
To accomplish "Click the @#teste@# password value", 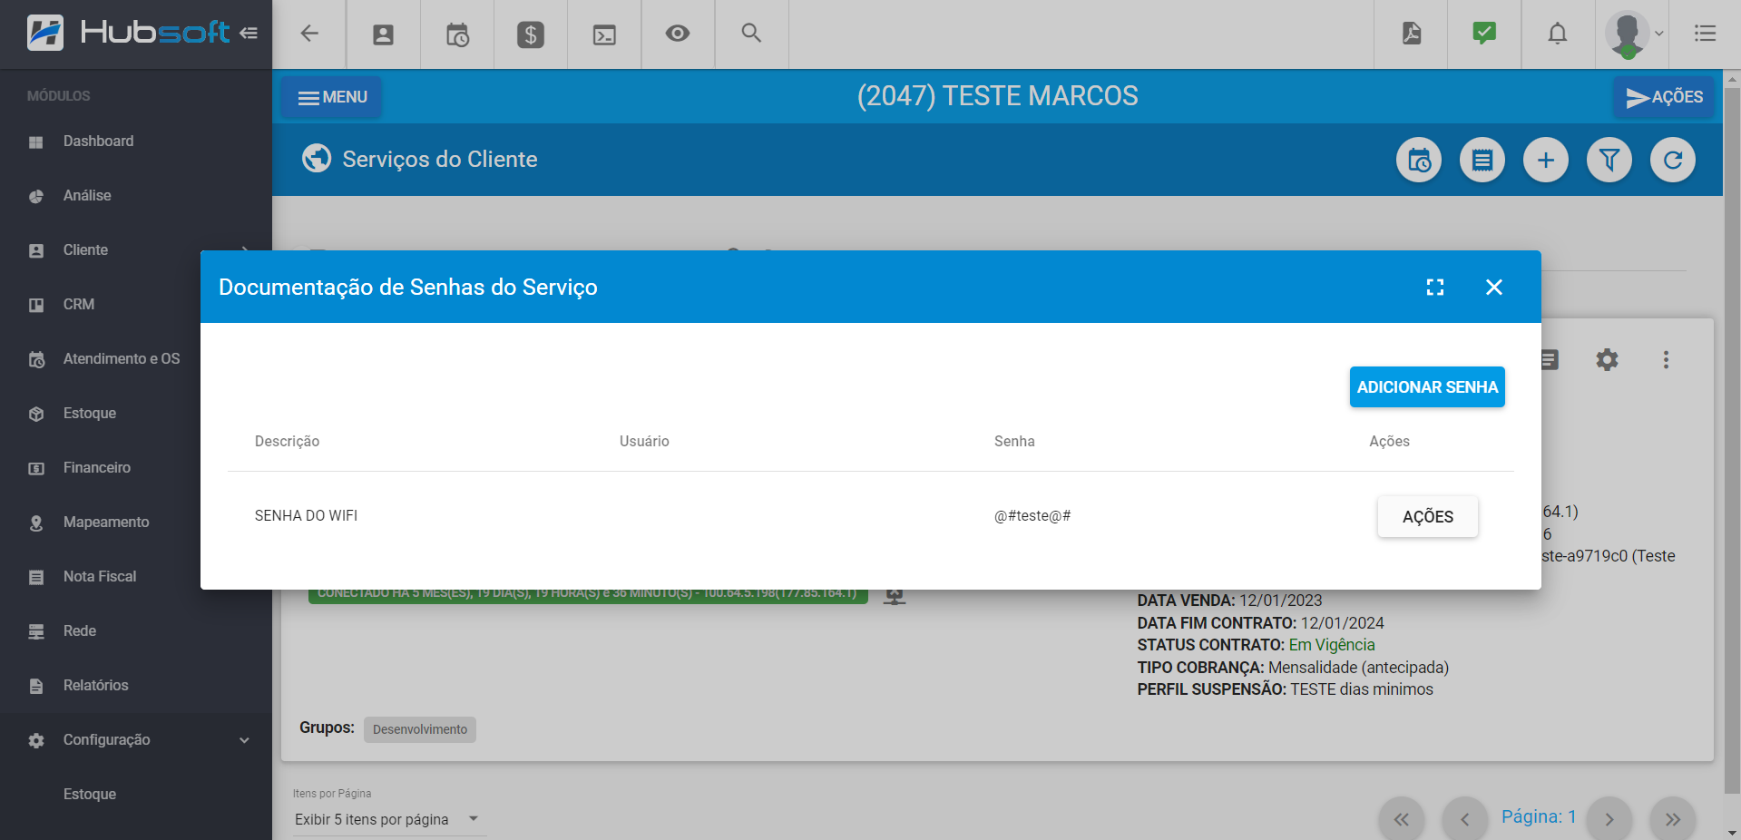I will 1032,516.
